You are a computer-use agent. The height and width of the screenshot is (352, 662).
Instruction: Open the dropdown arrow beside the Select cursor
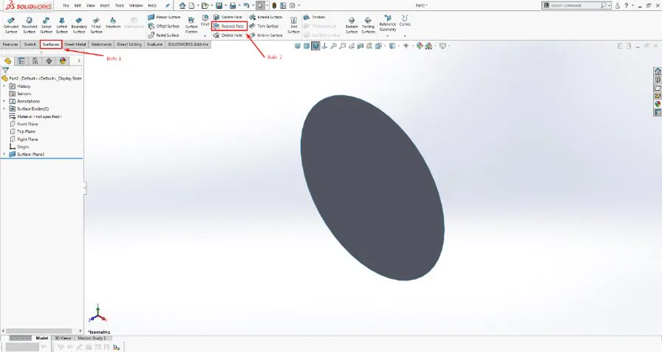(267, 5)
